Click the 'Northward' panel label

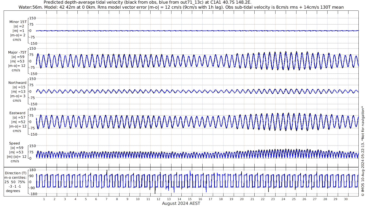[x=17, y=83]
